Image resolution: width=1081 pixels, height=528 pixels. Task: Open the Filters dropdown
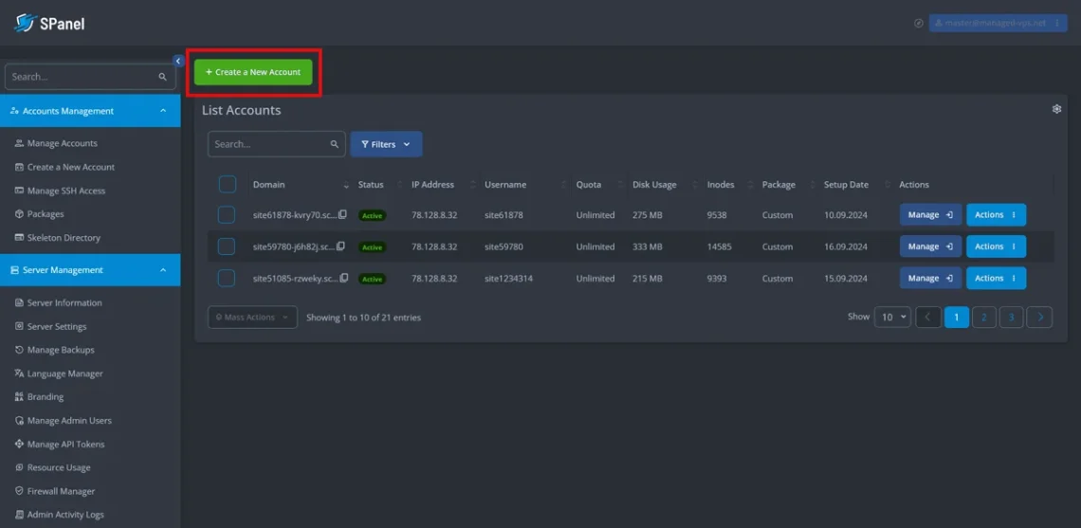[x=386, y=144]
